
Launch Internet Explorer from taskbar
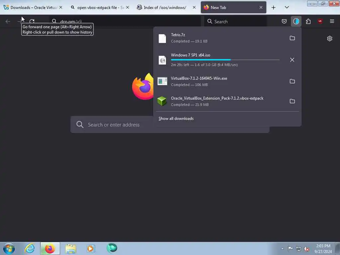tap(30, 248)
